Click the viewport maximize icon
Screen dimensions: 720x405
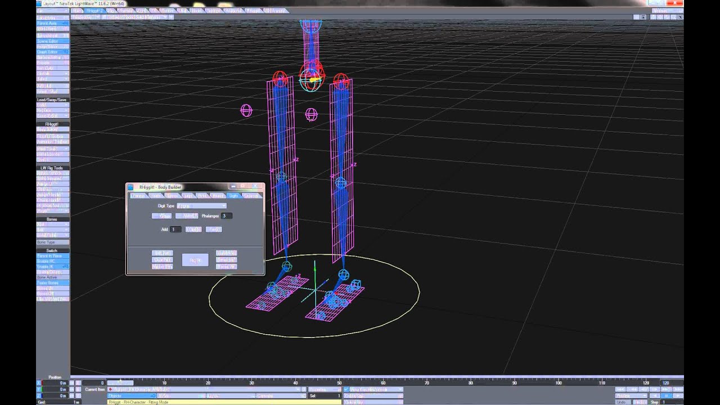tap(680, 17)
